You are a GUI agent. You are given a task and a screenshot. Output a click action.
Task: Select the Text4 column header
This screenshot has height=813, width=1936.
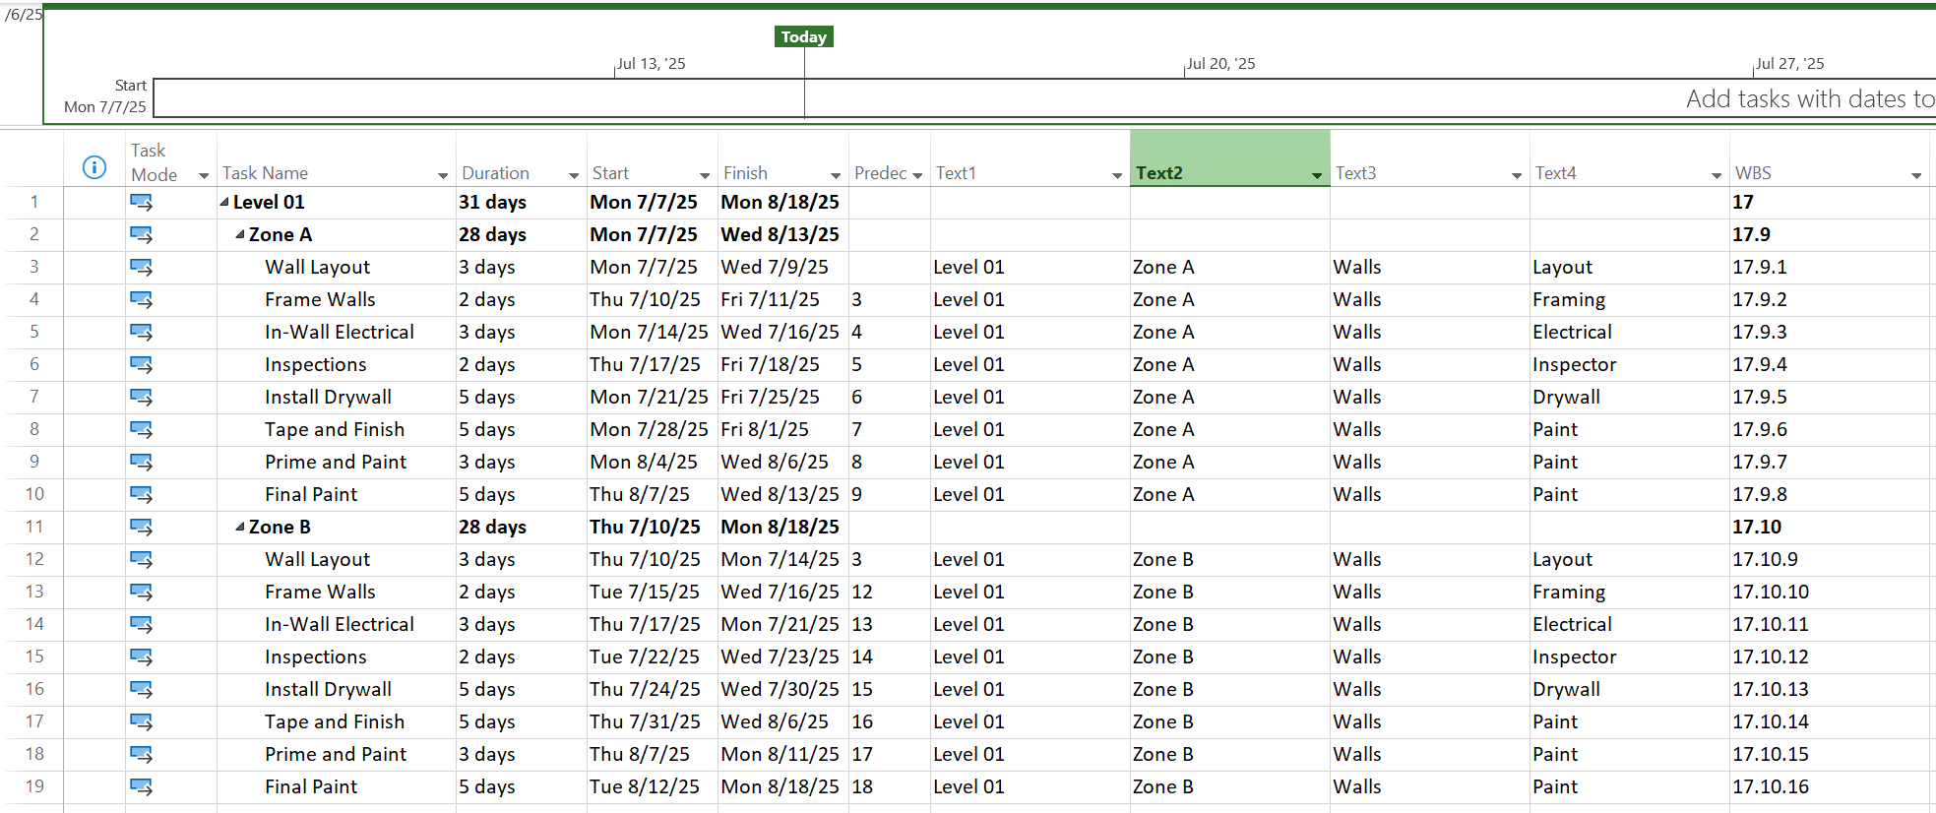pyautogui.click(x=1629, y=158)
